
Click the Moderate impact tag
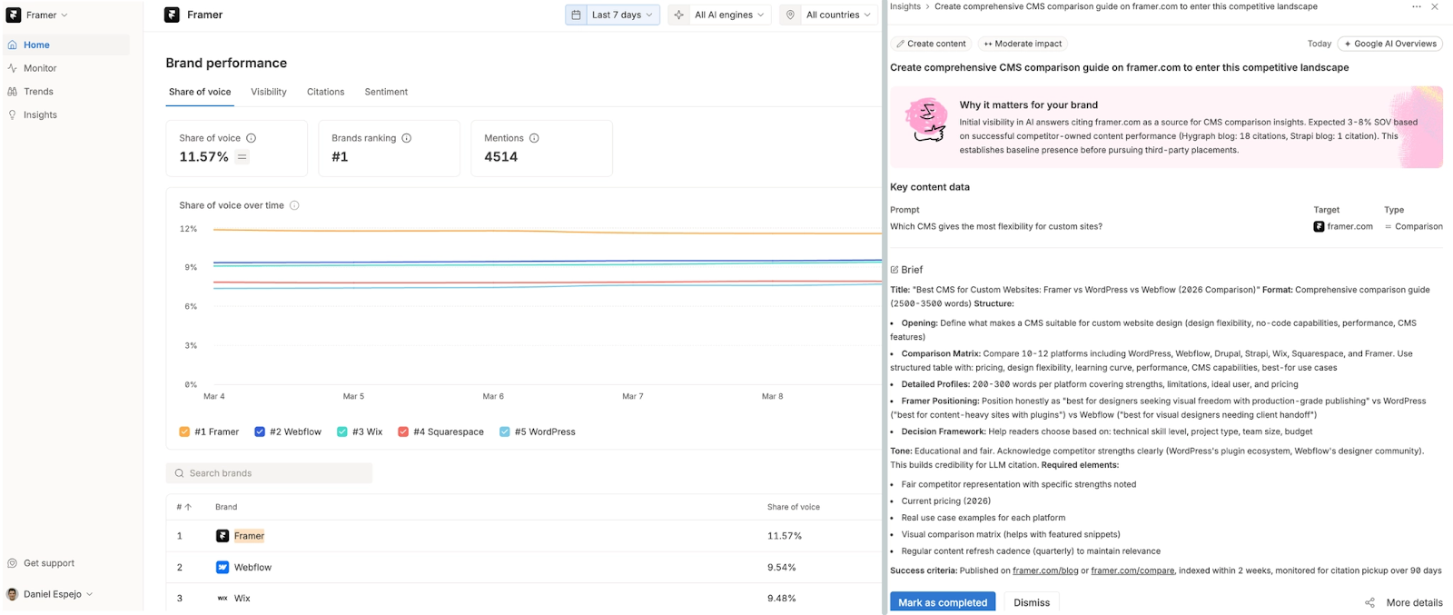pos(1023,44)
